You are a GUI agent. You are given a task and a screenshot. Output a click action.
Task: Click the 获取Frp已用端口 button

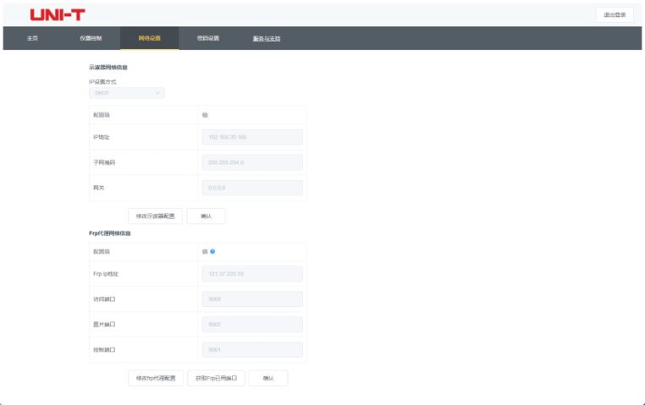217,378
